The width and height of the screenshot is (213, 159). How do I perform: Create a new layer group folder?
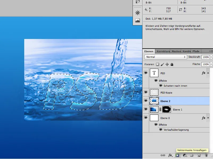pos(191,155)
